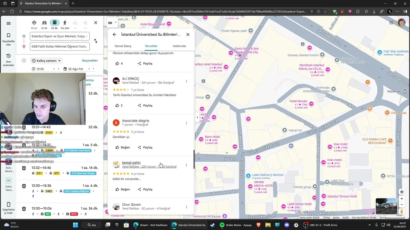This screenshot has height=230, width=410.
Task: Switch to the Genel Bakış tab
Action: pyautogui.click(x=123, y=46)
